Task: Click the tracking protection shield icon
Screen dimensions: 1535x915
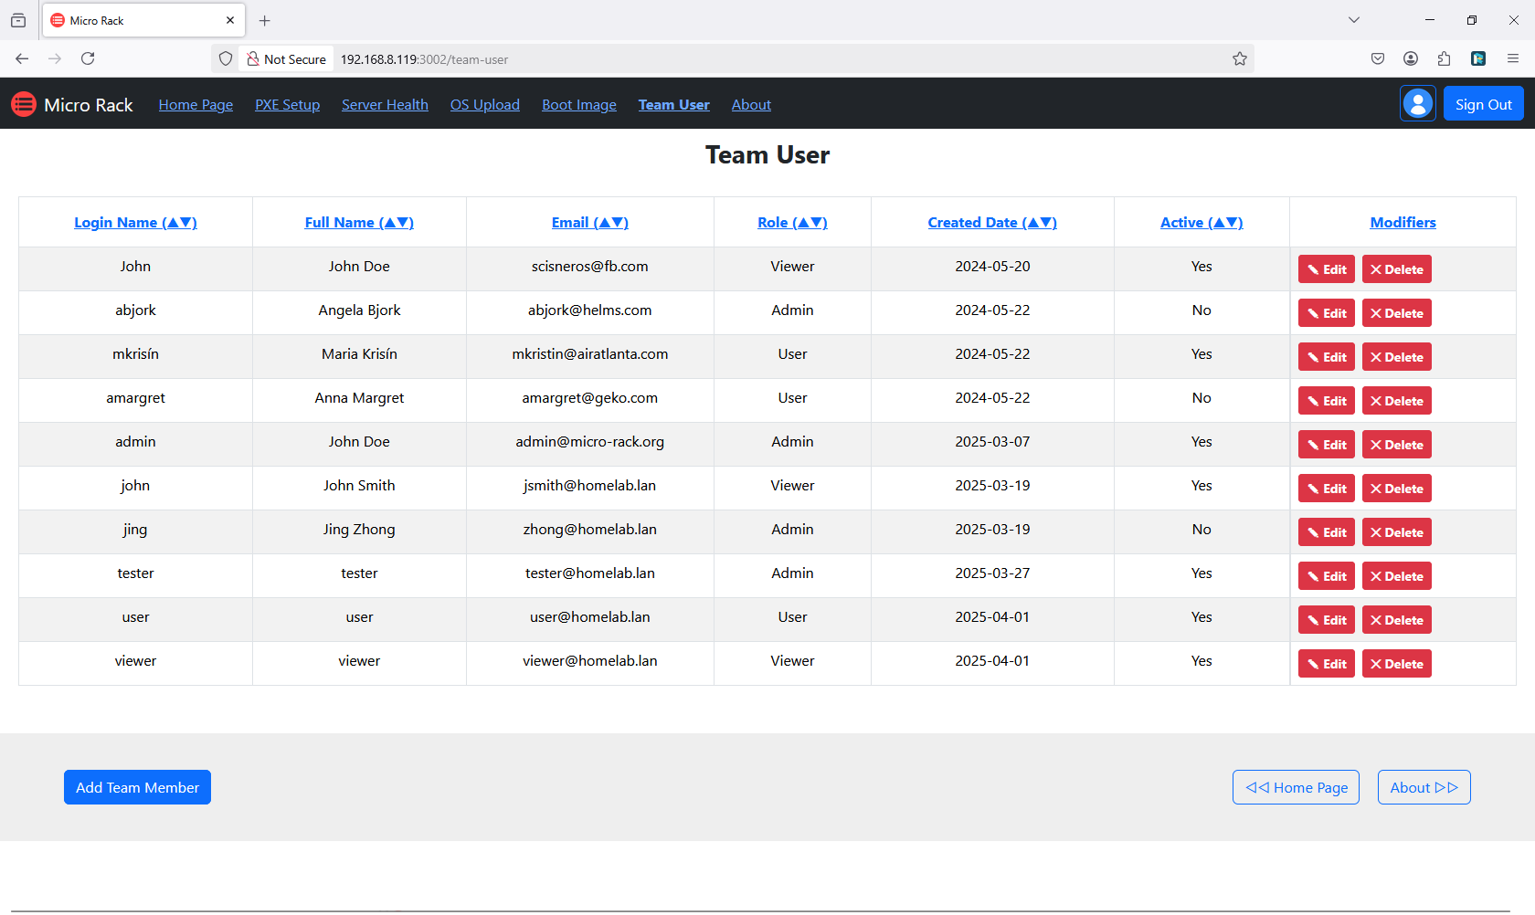Action: (x=226, y=58)
